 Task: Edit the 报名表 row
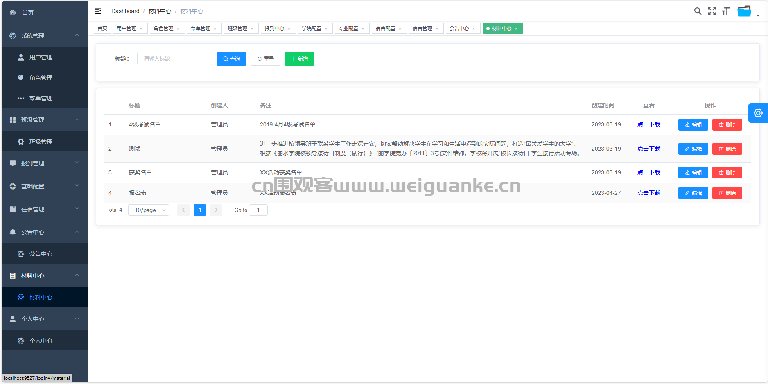(693, 193)
